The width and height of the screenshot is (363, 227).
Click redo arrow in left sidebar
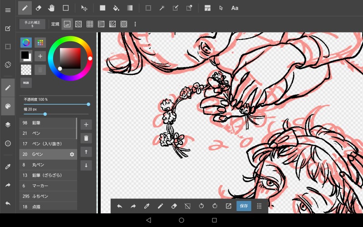[x=8, y=185]
